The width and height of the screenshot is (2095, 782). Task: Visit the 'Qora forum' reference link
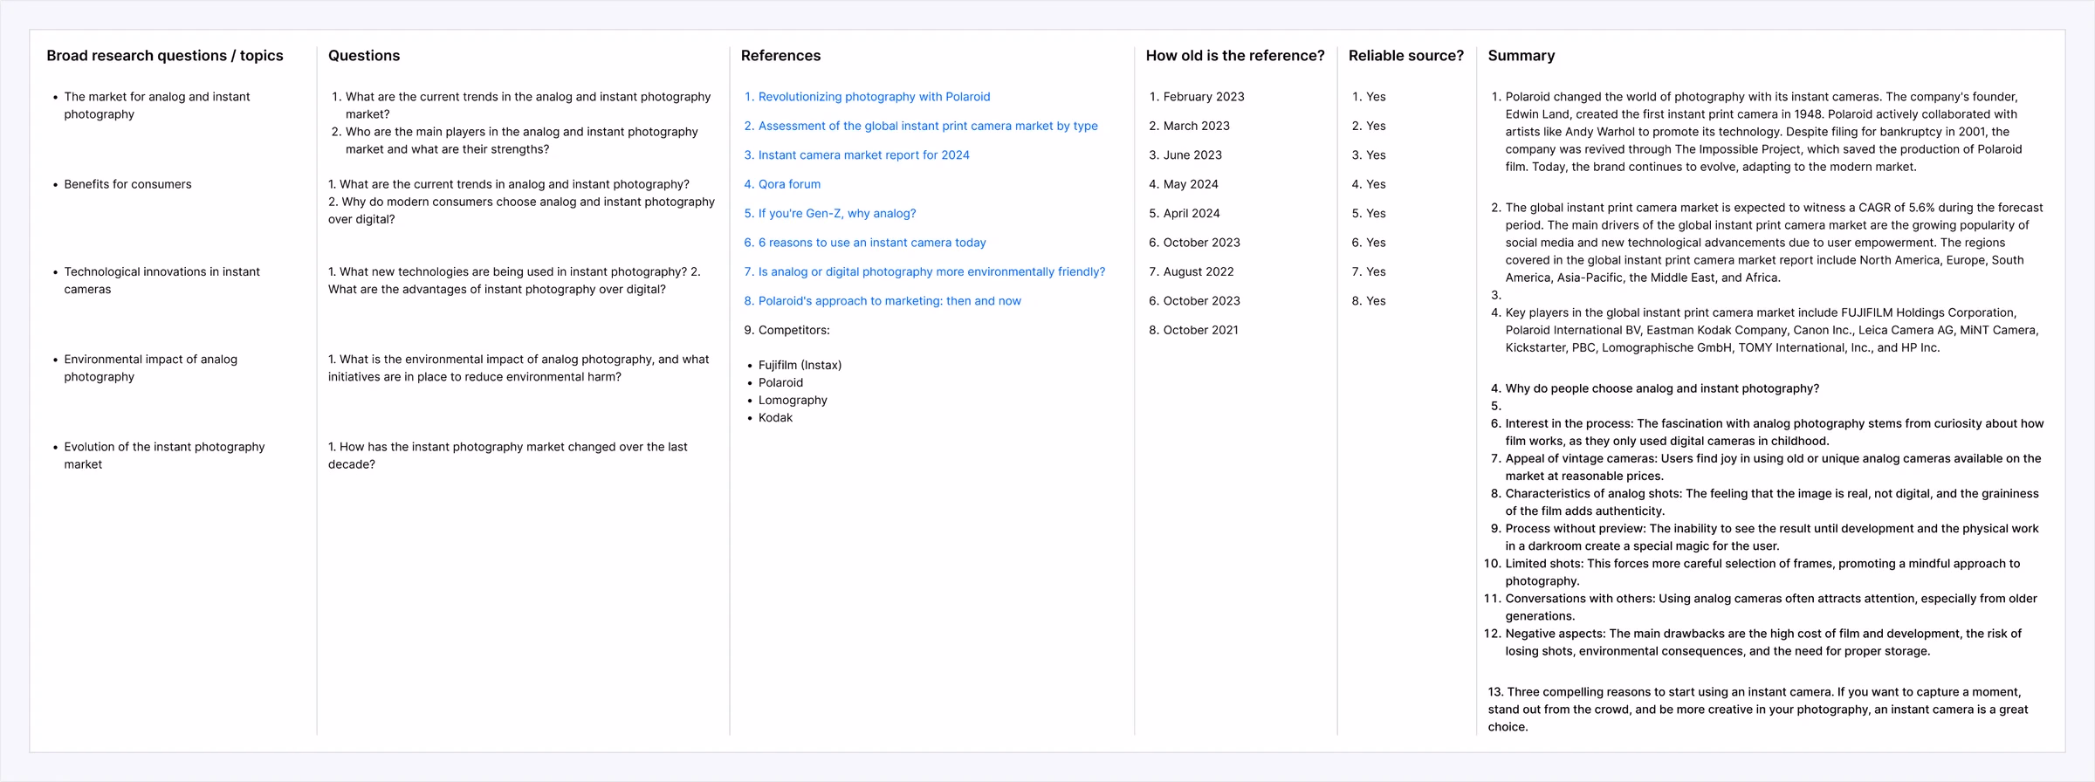pyautogui.click(x=789, y=184)
